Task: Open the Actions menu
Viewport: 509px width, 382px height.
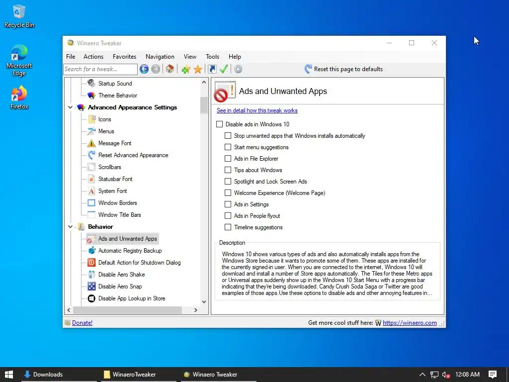Action: 93,57
